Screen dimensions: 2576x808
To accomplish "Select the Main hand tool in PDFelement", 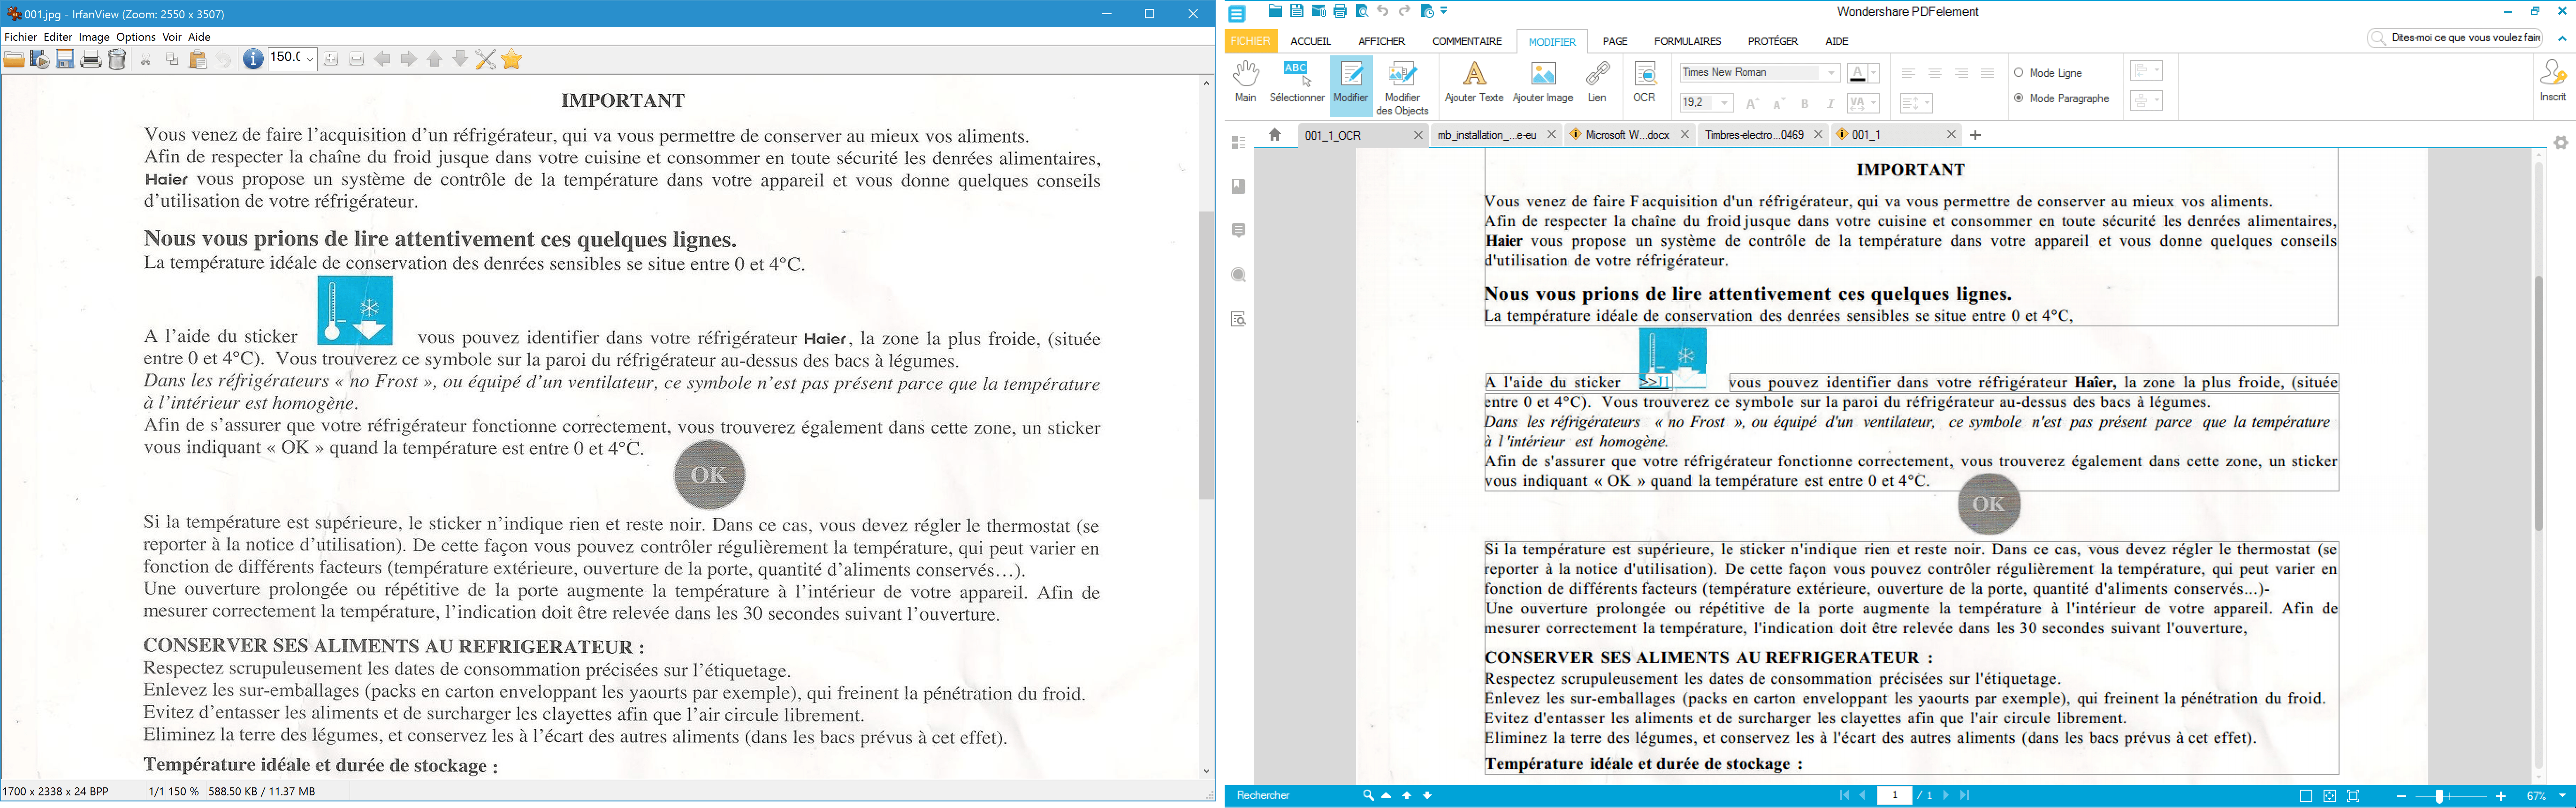I will pos(1245,81).
